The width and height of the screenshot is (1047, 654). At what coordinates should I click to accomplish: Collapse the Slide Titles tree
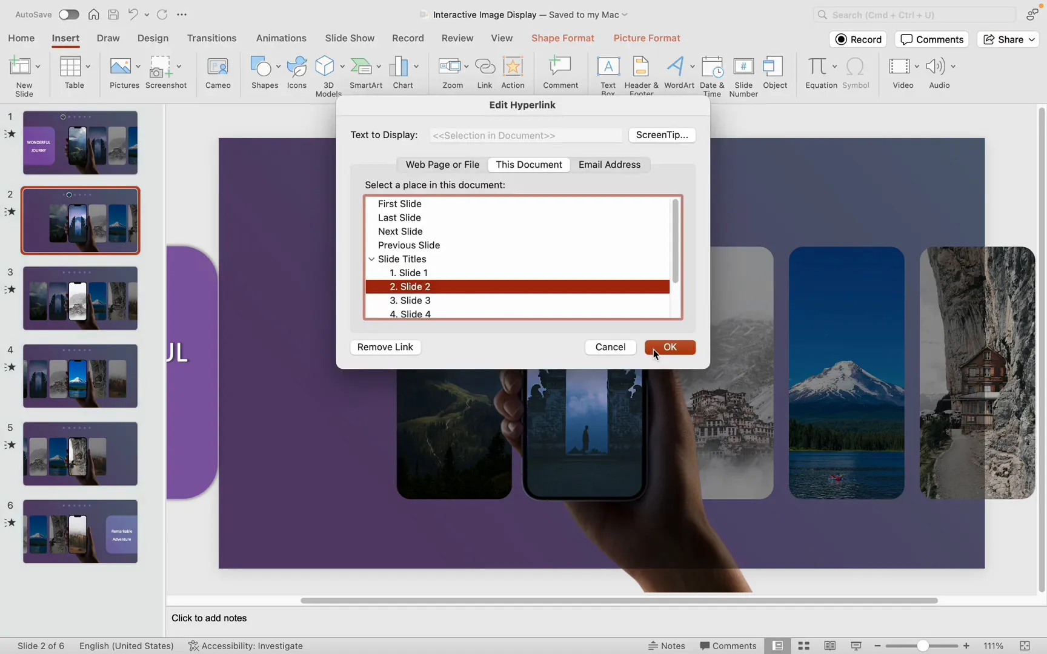pyautogui.click(x=371, y=259)
